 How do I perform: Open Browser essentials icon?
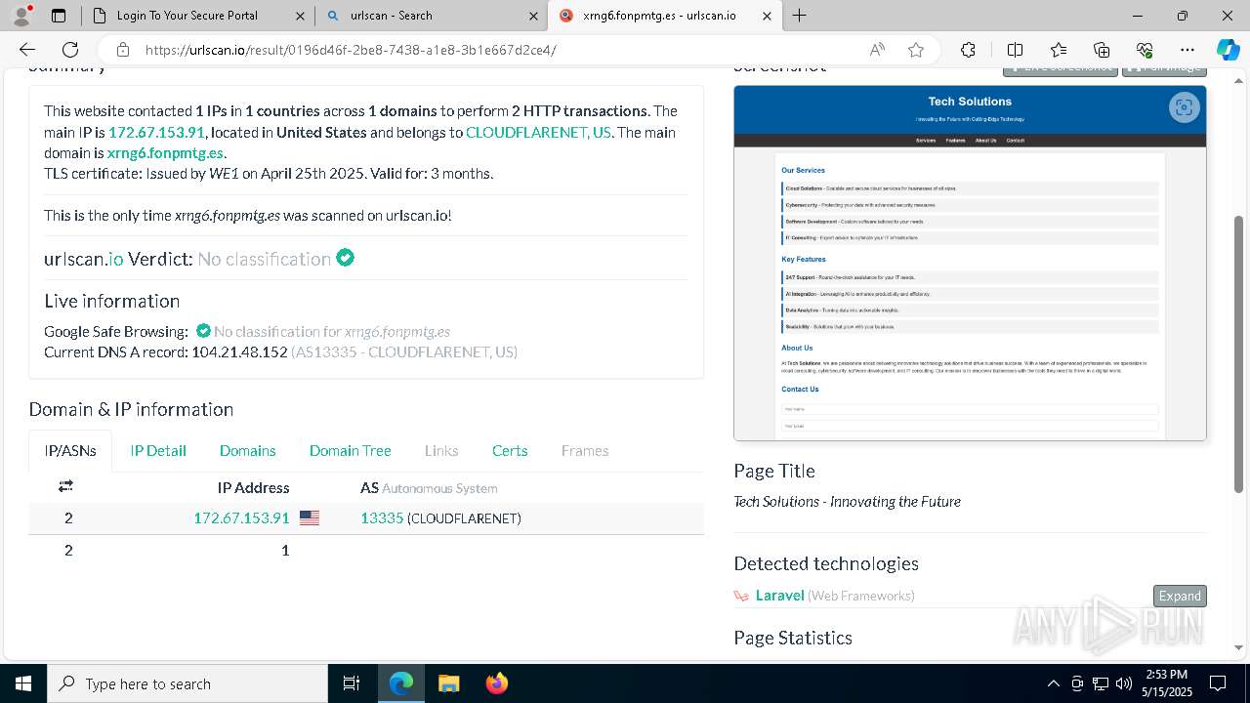(1145, 50)
